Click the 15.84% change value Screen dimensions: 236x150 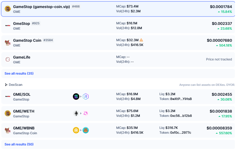(x=226, y=12)
